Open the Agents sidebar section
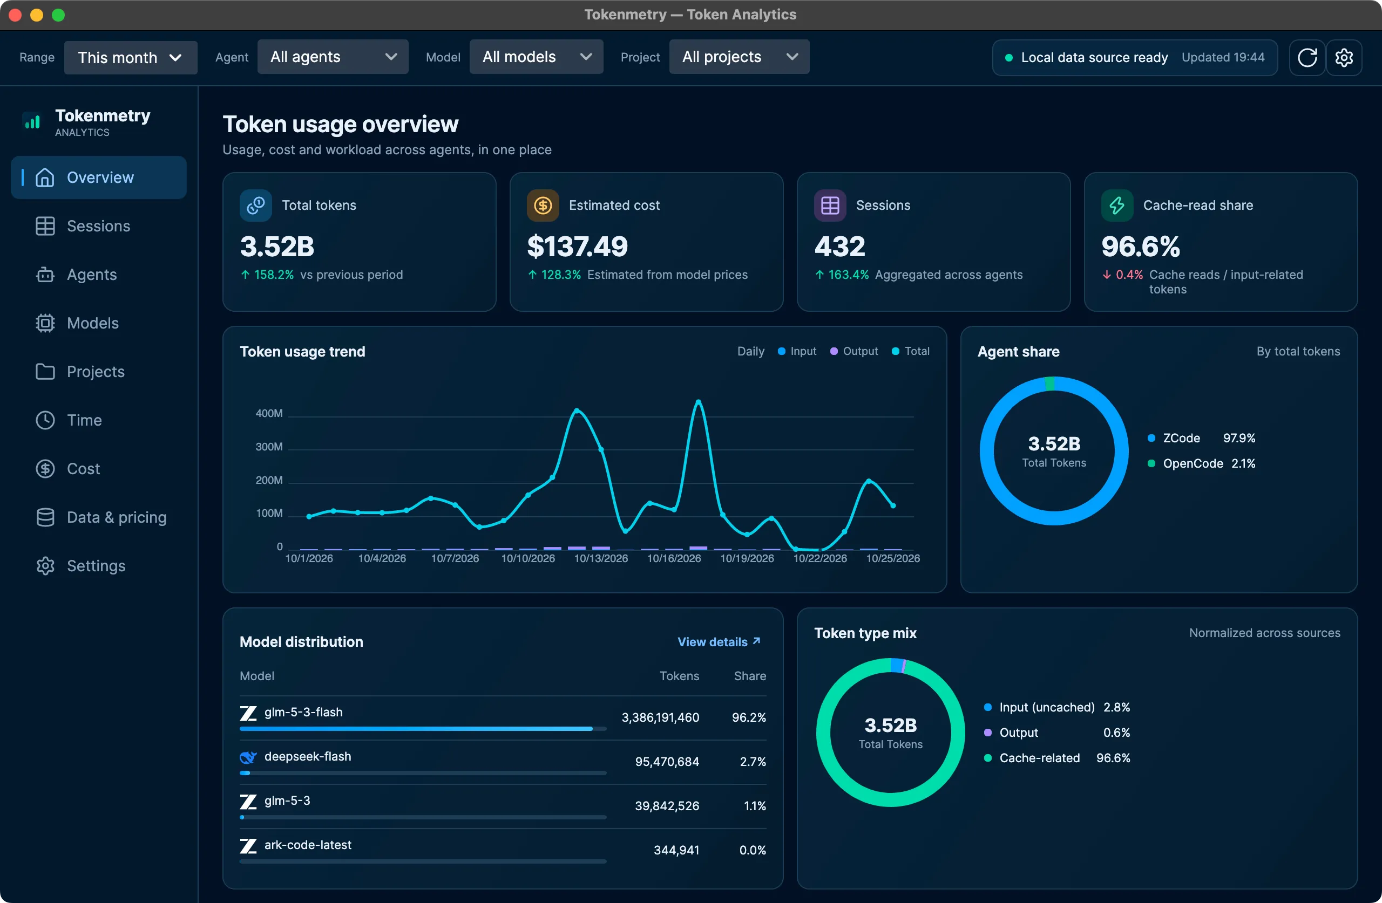The image size is (1382, 903). (99, 275)
